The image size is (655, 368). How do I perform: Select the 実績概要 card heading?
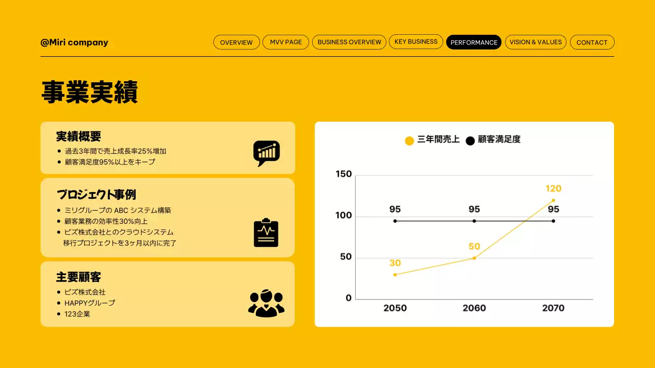78,136
